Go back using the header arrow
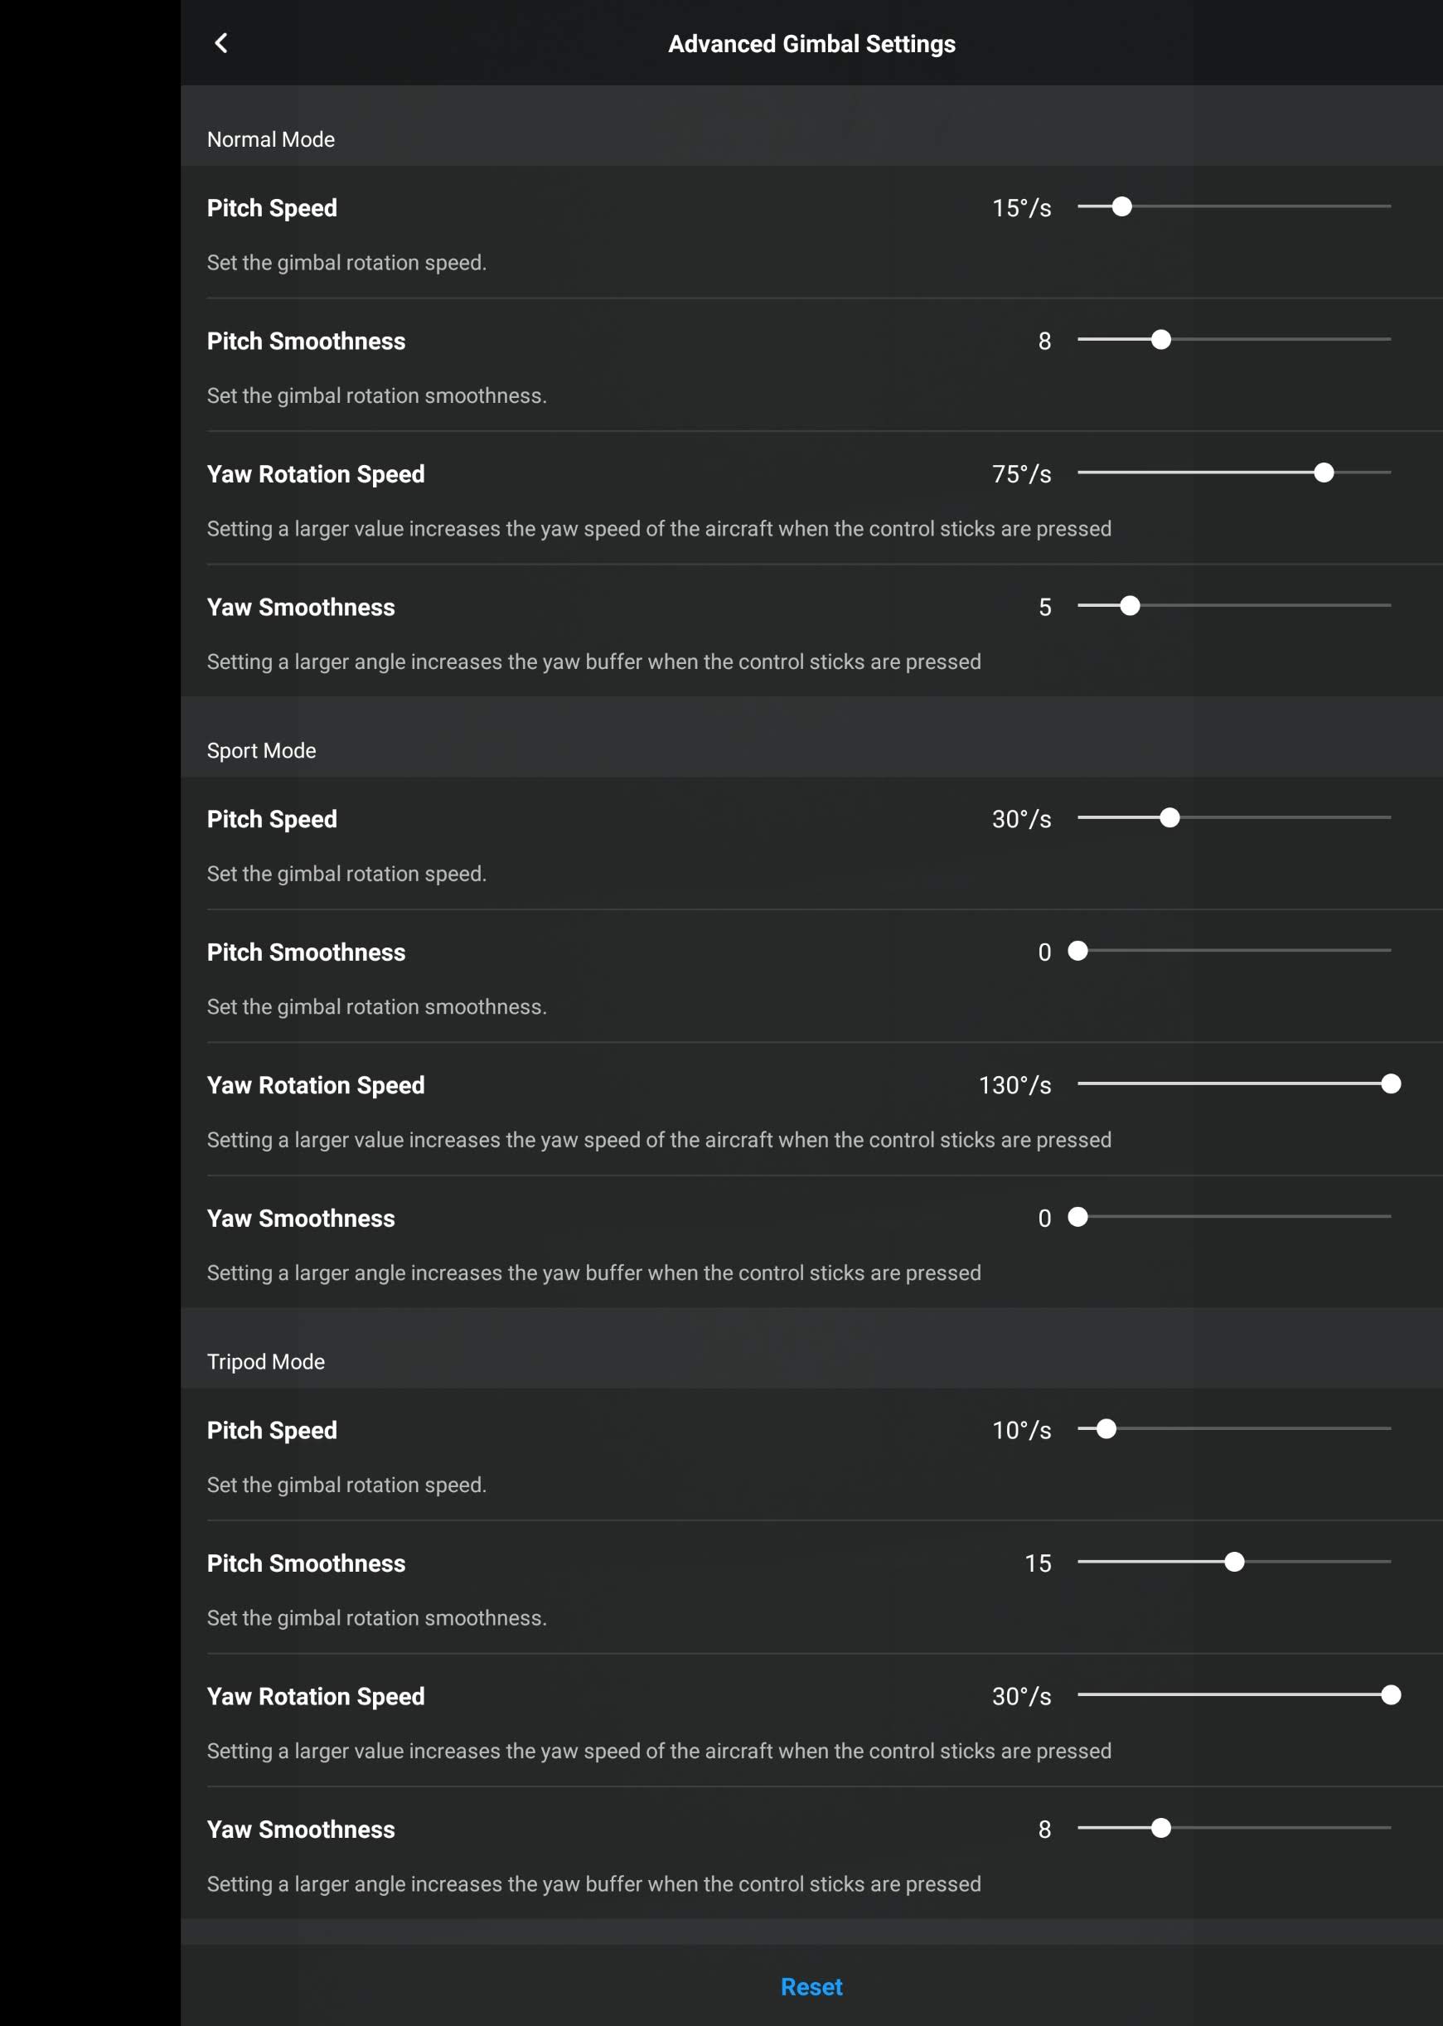Screen dimensions: 1443x2026 click(x=221, y=42)
